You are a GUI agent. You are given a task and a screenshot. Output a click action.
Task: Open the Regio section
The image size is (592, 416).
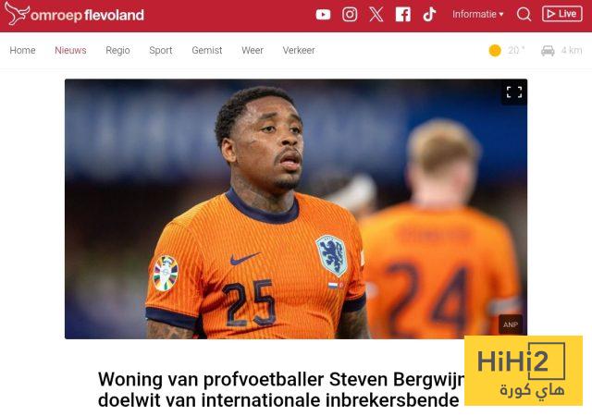[x=117, y=50]
